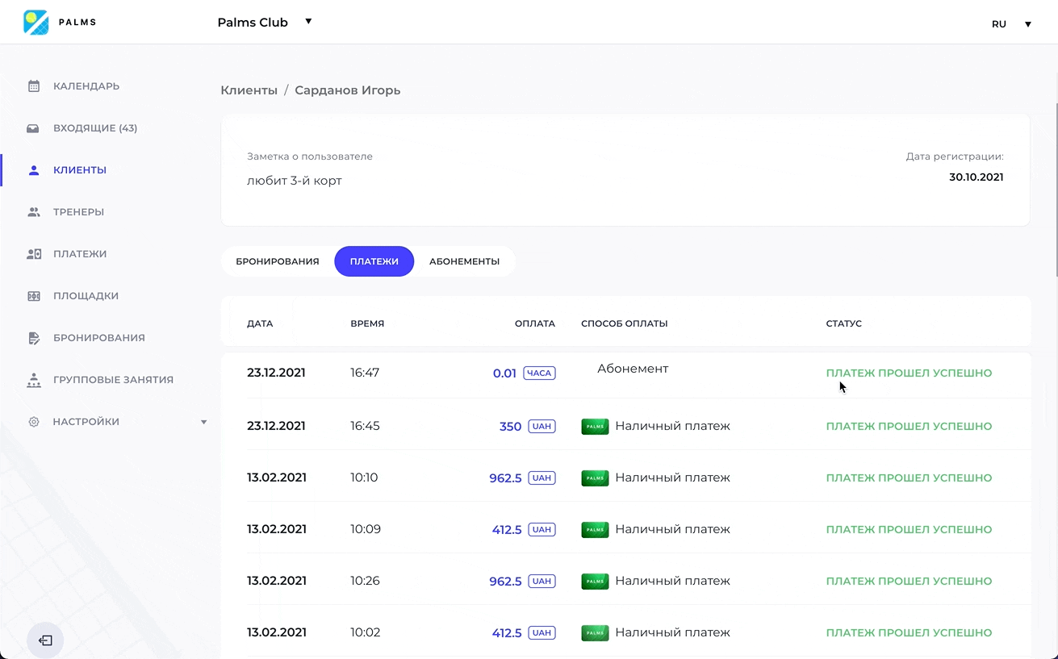Image resolution: width=1058 pixels, height=659 pixels.
Task: Click the logout icon button
Action: (x=45, y=640)
